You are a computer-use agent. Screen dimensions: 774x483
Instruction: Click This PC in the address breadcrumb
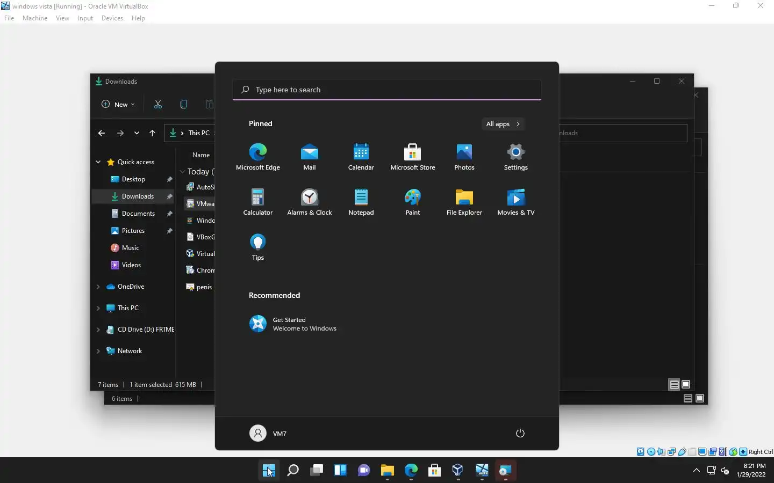click(199, 133)
